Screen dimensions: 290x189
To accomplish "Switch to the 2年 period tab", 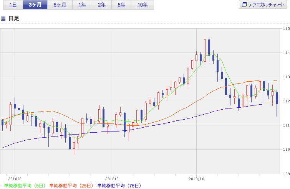I will (x=102, y=5).
